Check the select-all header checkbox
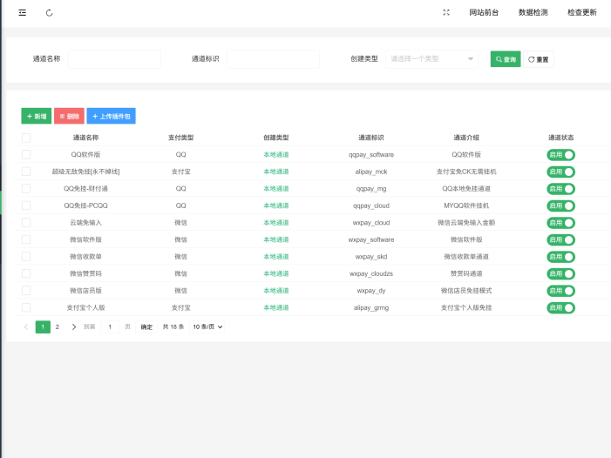 pyautogui.click(x=26, y=138)
